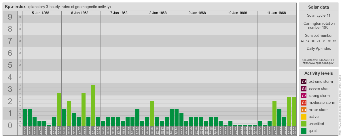Screen dimensions: 341x138
Task: Click the 'Sunspot number' label
Action: pos(319,36)
